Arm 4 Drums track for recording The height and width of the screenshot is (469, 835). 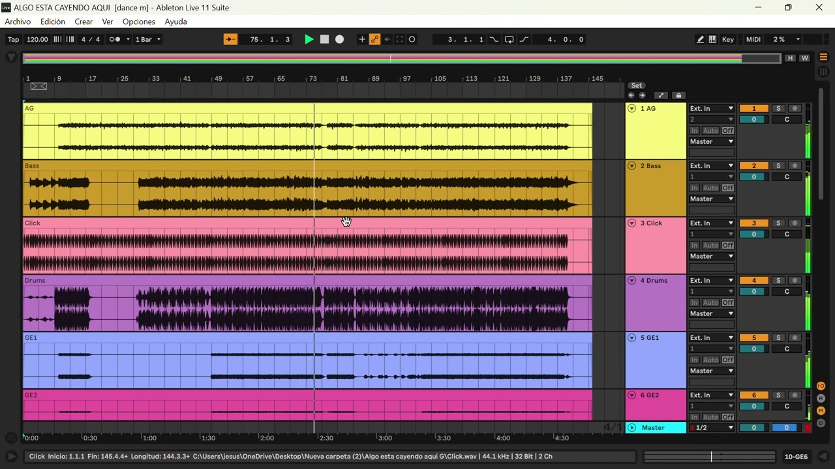pos(795,281)
